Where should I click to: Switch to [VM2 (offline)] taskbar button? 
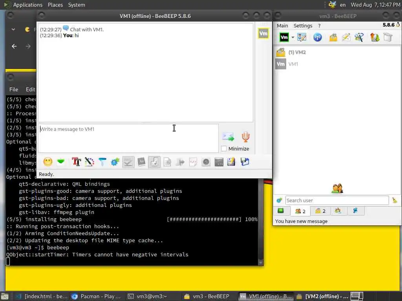pyautogui.click(x=323, y=296)
